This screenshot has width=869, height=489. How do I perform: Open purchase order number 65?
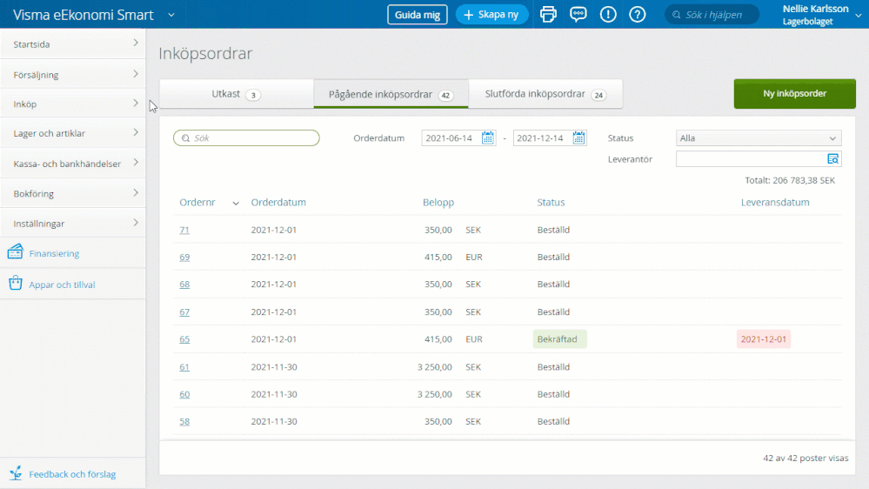(184, 339)
